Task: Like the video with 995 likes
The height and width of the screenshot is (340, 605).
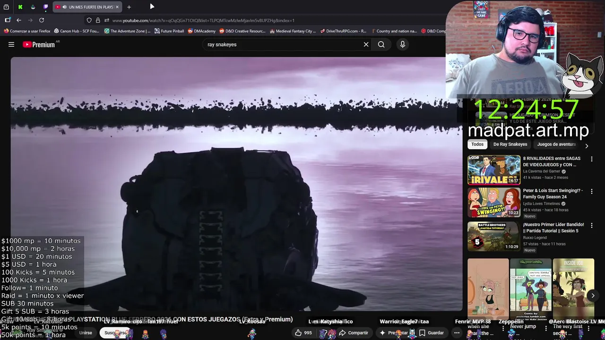Action: 303,333
